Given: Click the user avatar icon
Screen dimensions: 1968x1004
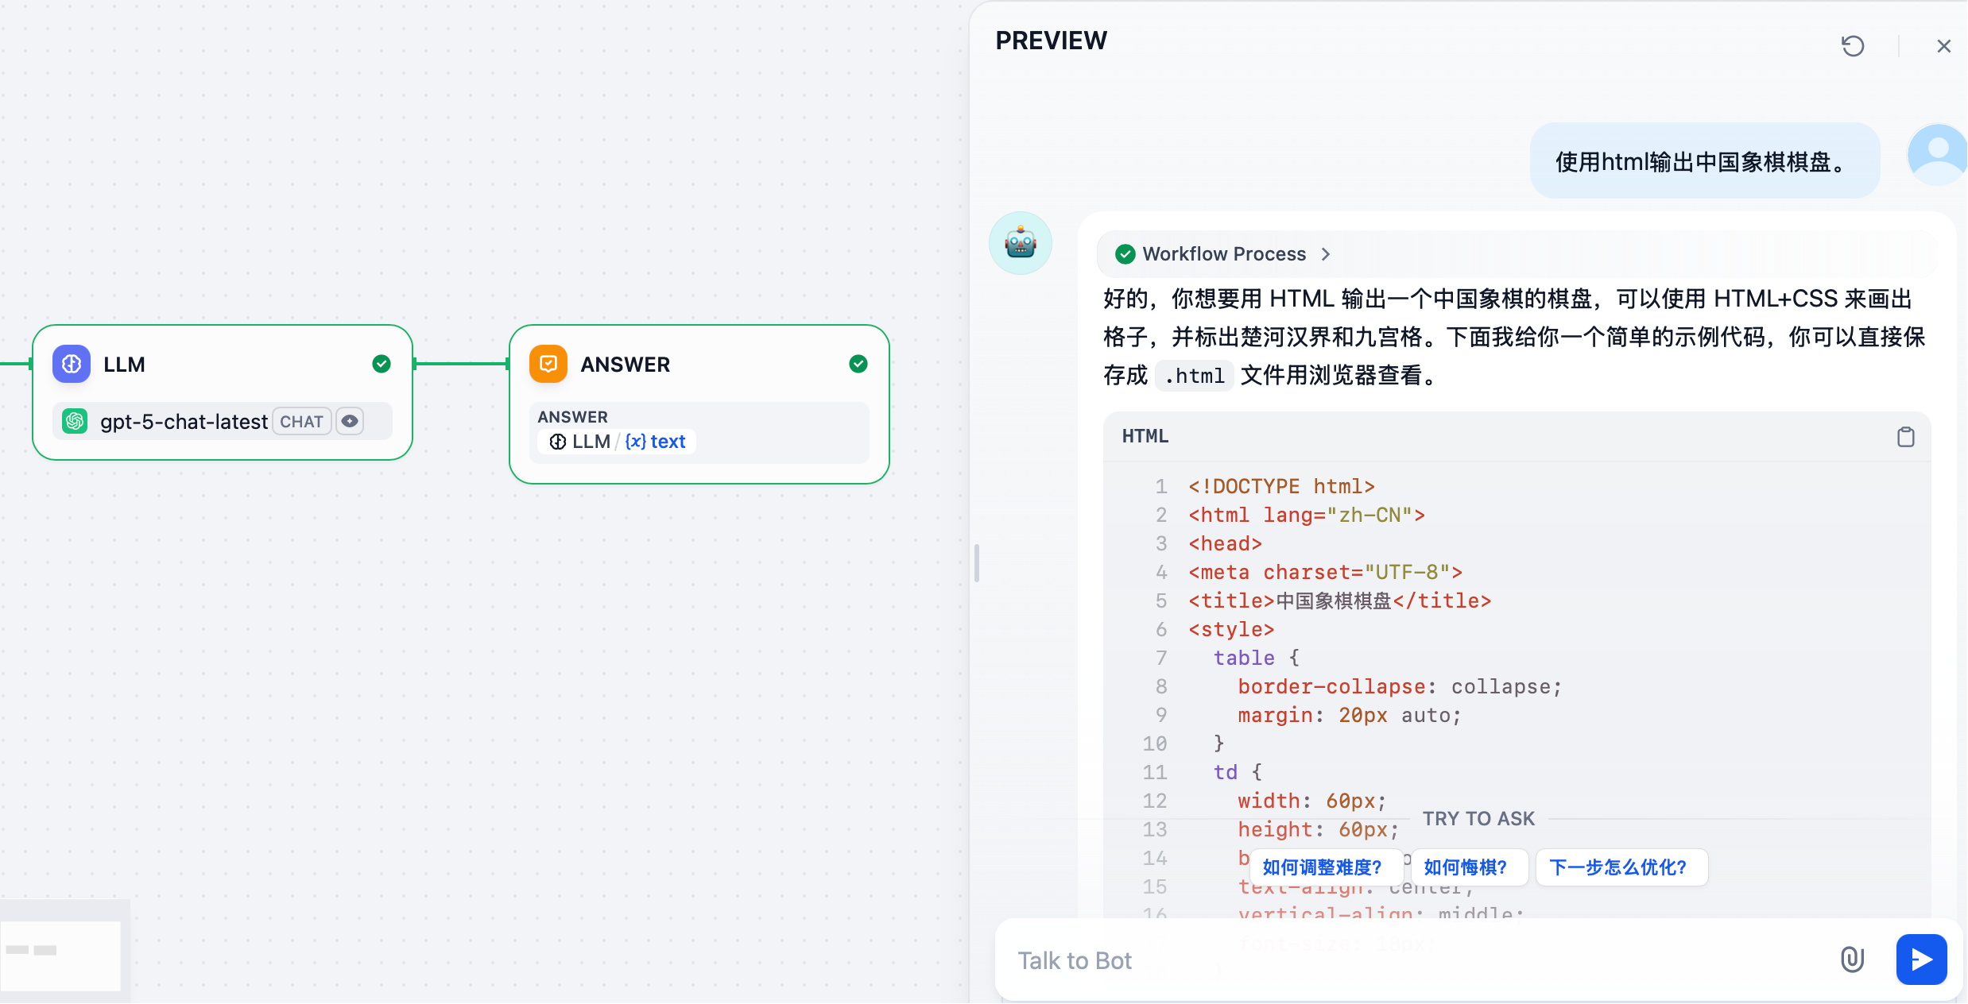Looking at the screenshot, I should 1937,155.
